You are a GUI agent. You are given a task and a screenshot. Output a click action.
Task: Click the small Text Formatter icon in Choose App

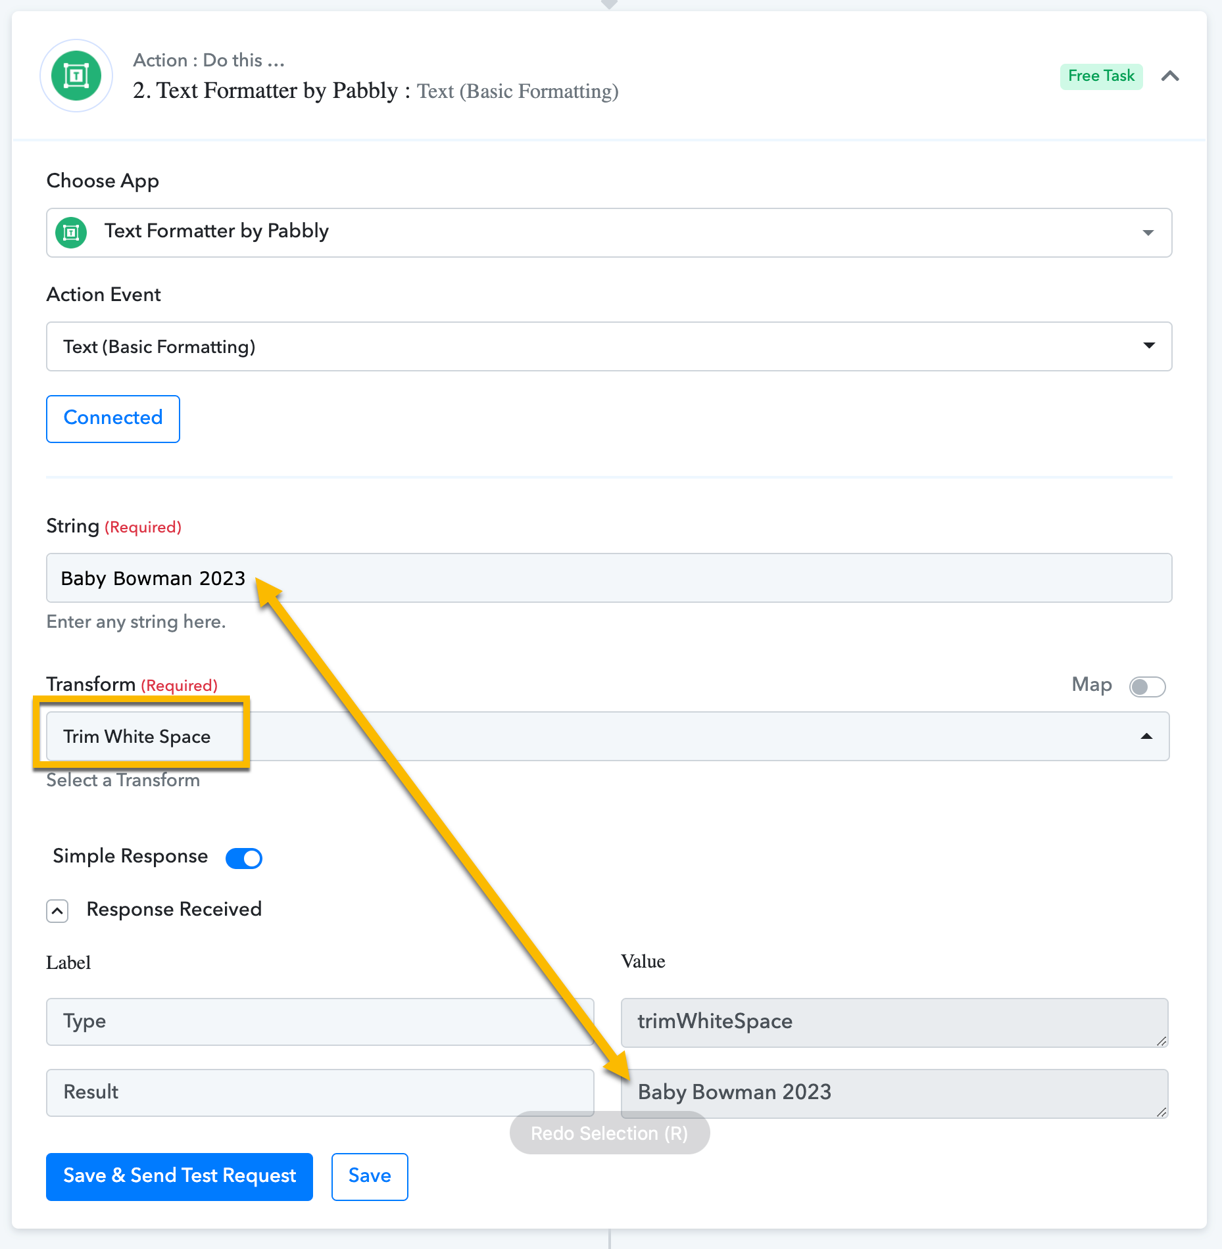pyautogui.click(x=71, y=233)
